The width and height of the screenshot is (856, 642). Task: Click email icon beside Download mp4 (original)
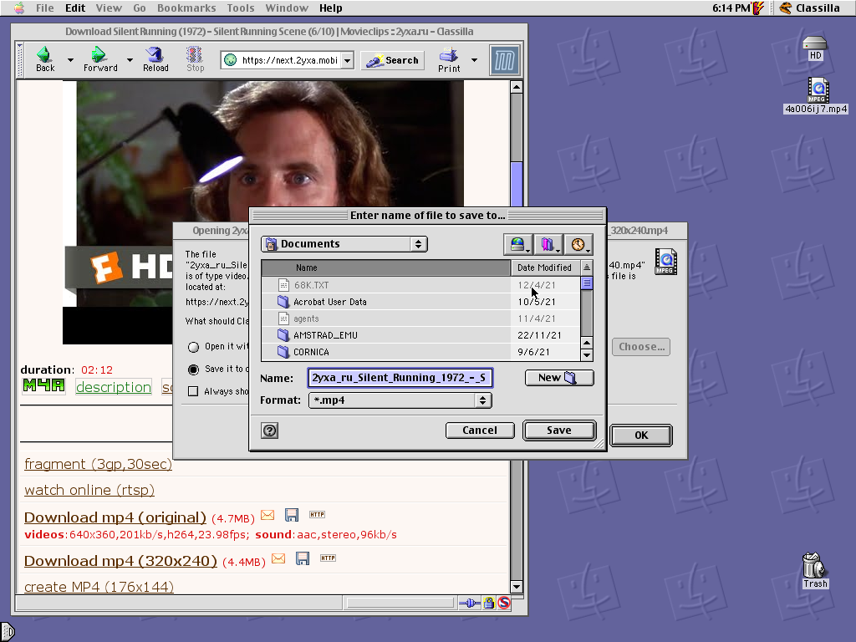[x=267, y=515]
